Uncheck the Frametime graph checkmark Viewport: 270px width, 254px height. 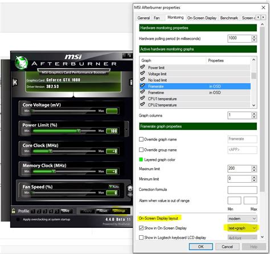coord(142,92)
